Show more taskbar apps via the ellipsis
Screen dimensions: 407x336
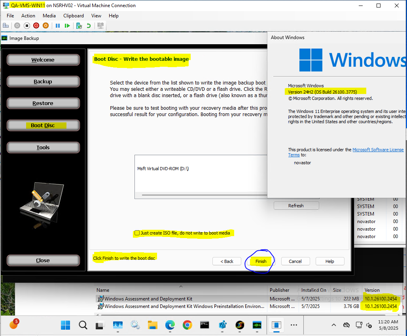pyautogui.click(x=294, y=325)
